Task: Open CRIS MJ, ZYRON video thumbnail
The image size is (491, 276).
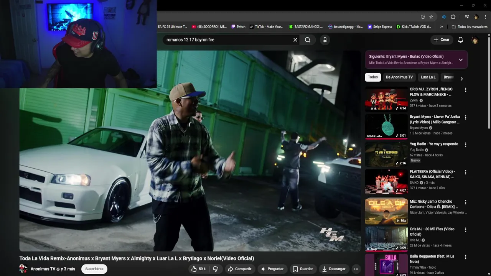Action: coord(386,99)
